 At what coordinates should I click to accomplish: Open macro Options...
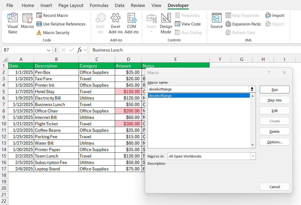click(x=274, y=142)
